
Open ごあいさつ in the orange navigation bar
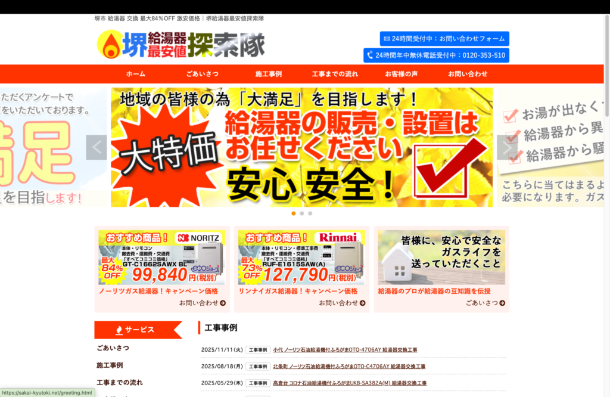(x=203, y=74)
